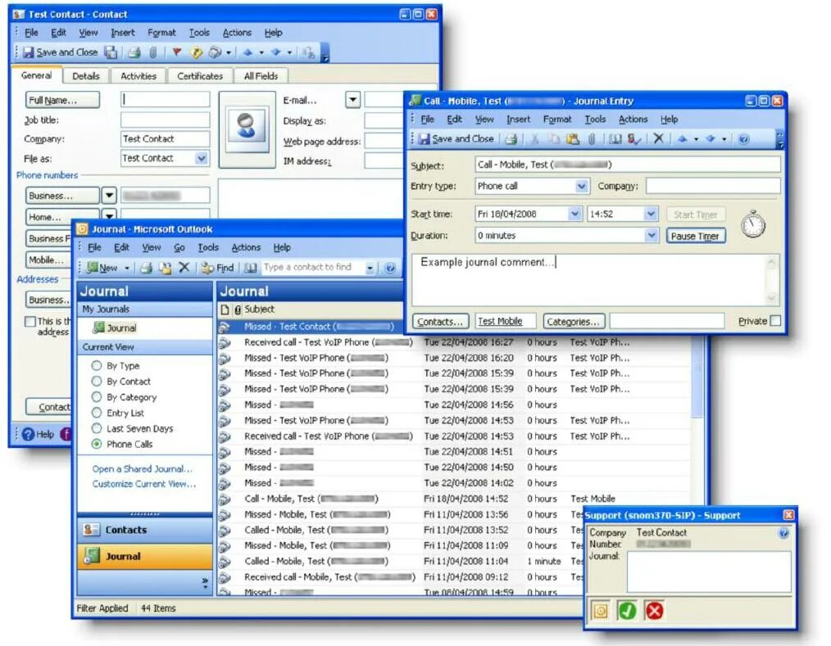Open the File as dropdown in Contact window
831x646 pixels.
pyautogui.click(x=202, y=158)
